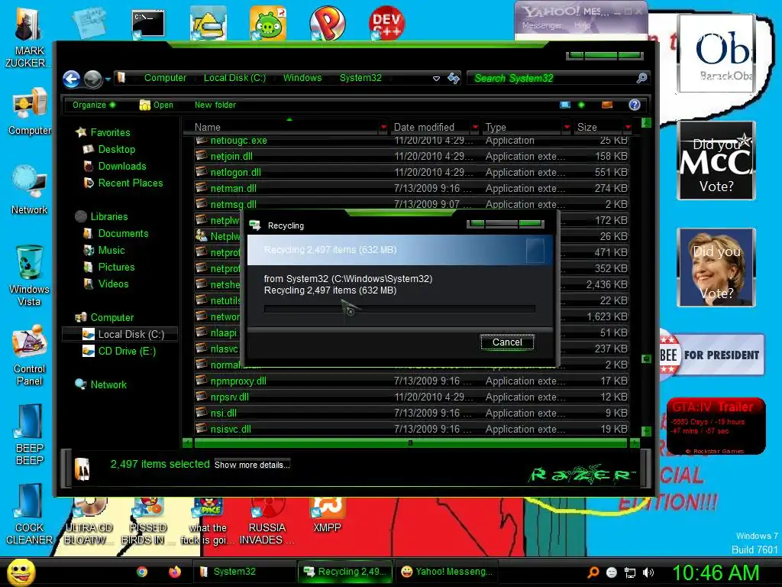This screenshot has height=587, width=782.
Task: Click the change view icon in toolbar
Action: [565, 104]
